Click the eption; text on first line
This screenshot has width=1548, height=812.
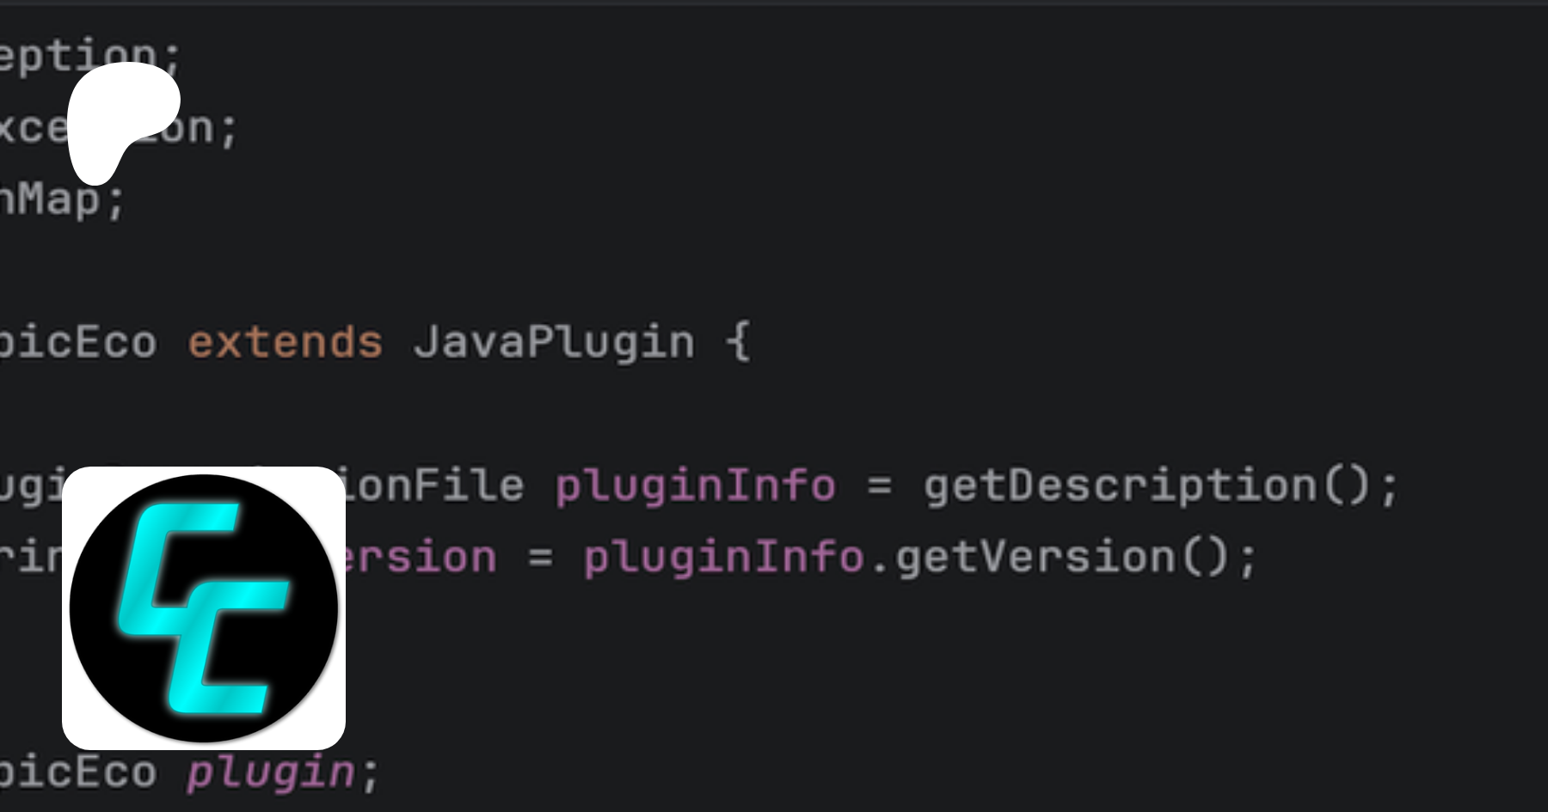coord(89,57)
